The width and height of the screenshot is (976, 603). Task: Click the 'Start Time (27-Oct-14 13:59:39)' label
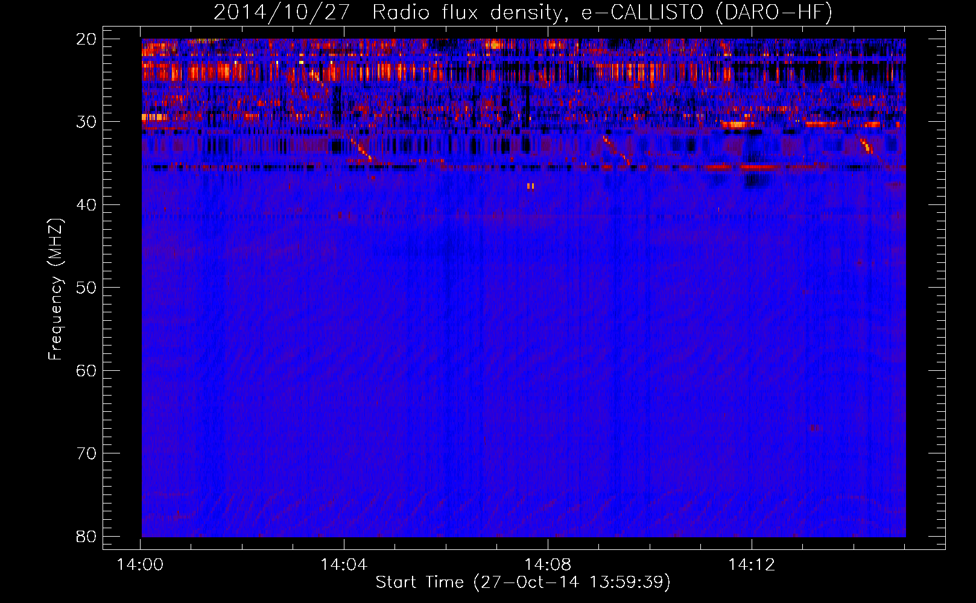click(523, 582)
